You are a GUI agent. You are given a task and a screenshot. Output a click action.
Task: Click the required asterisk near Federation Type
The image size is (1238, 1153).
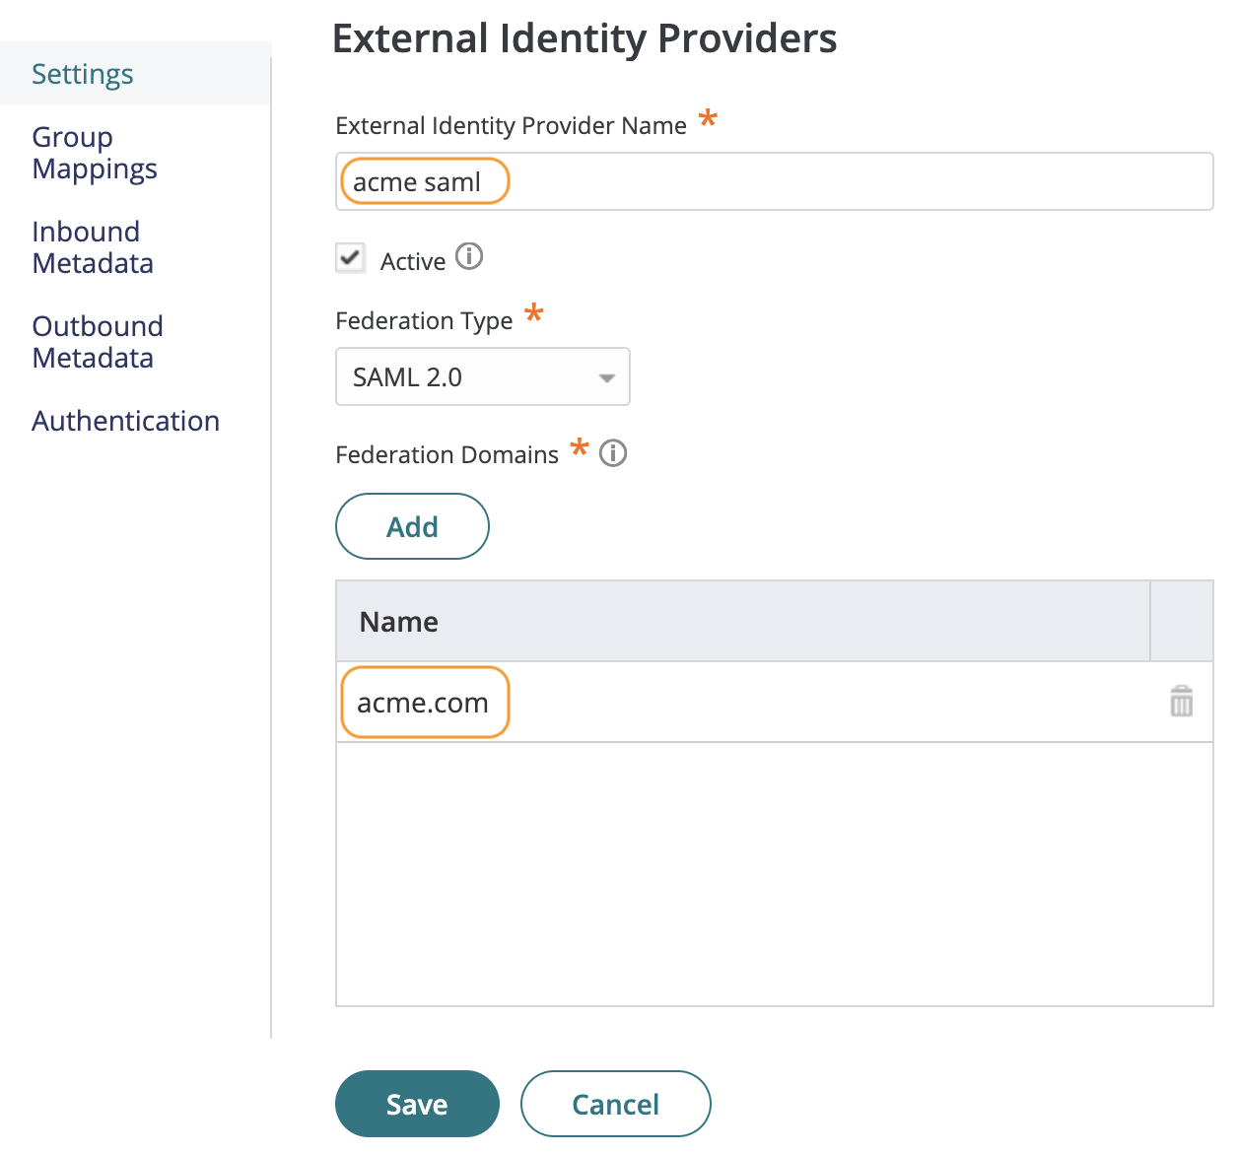533,314
